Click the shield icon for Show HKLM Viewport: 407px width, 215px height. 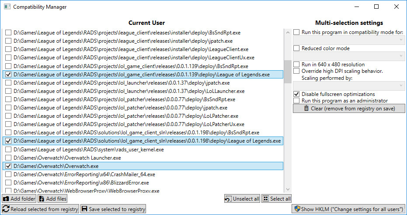pos(297,209)
